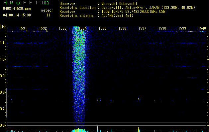Click the 1536 time axis marker
The image size is (209, 132).
click(x=122, y=28)
